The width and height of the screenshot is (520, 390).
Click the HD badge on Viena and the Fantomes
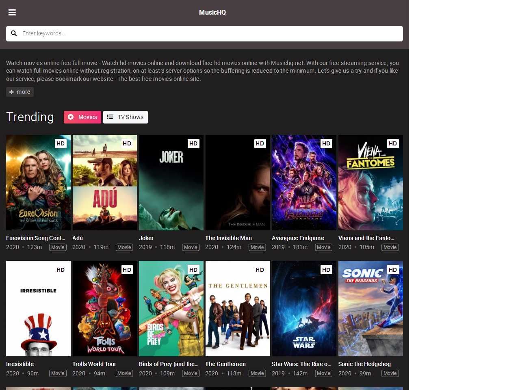coord(393,143)
